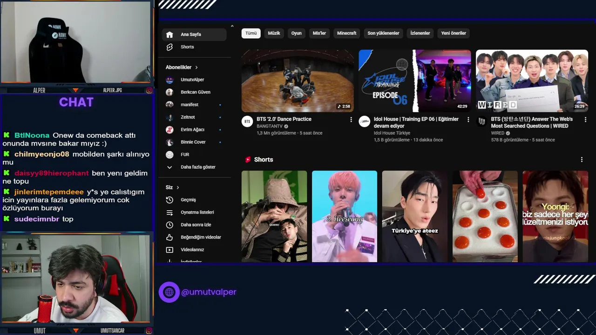
Task: Click the '1,3 Mn görüntüleme' view count
Action: (276, 133)
